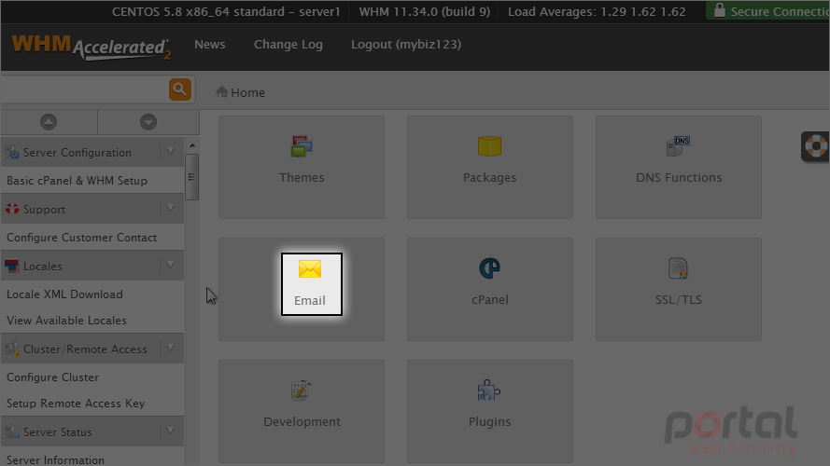Click the cPanel label text
This screenshot has width=830, height=466.
[x=489, y=299]
